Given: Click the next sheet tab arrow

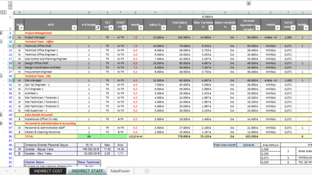Looking at the screenshot, I should [15, 171].
